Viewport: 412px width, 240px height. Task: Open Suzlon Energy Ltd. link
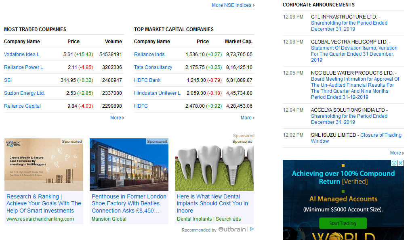(24, 93)
